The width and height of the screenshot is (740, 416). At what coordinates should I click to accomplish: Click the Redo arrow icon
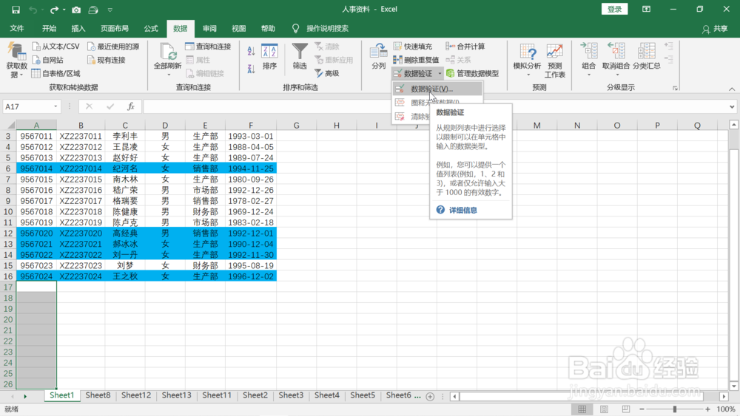pyautogui.click(x=54, y=10)
